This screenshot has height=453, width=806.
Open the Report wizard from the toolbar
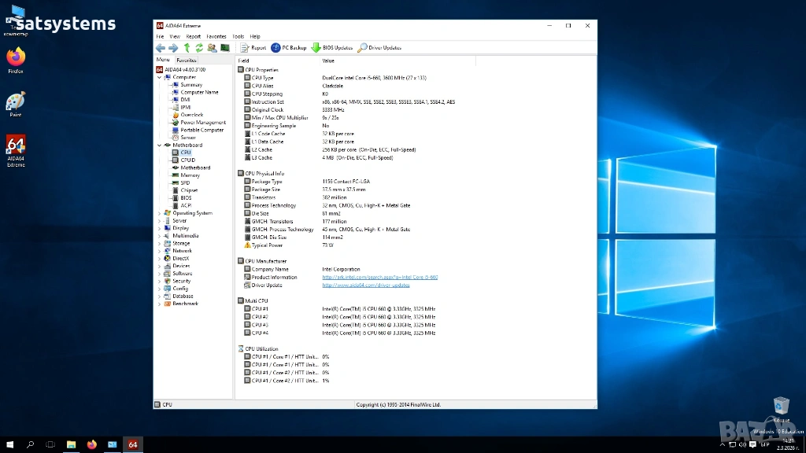253,48
